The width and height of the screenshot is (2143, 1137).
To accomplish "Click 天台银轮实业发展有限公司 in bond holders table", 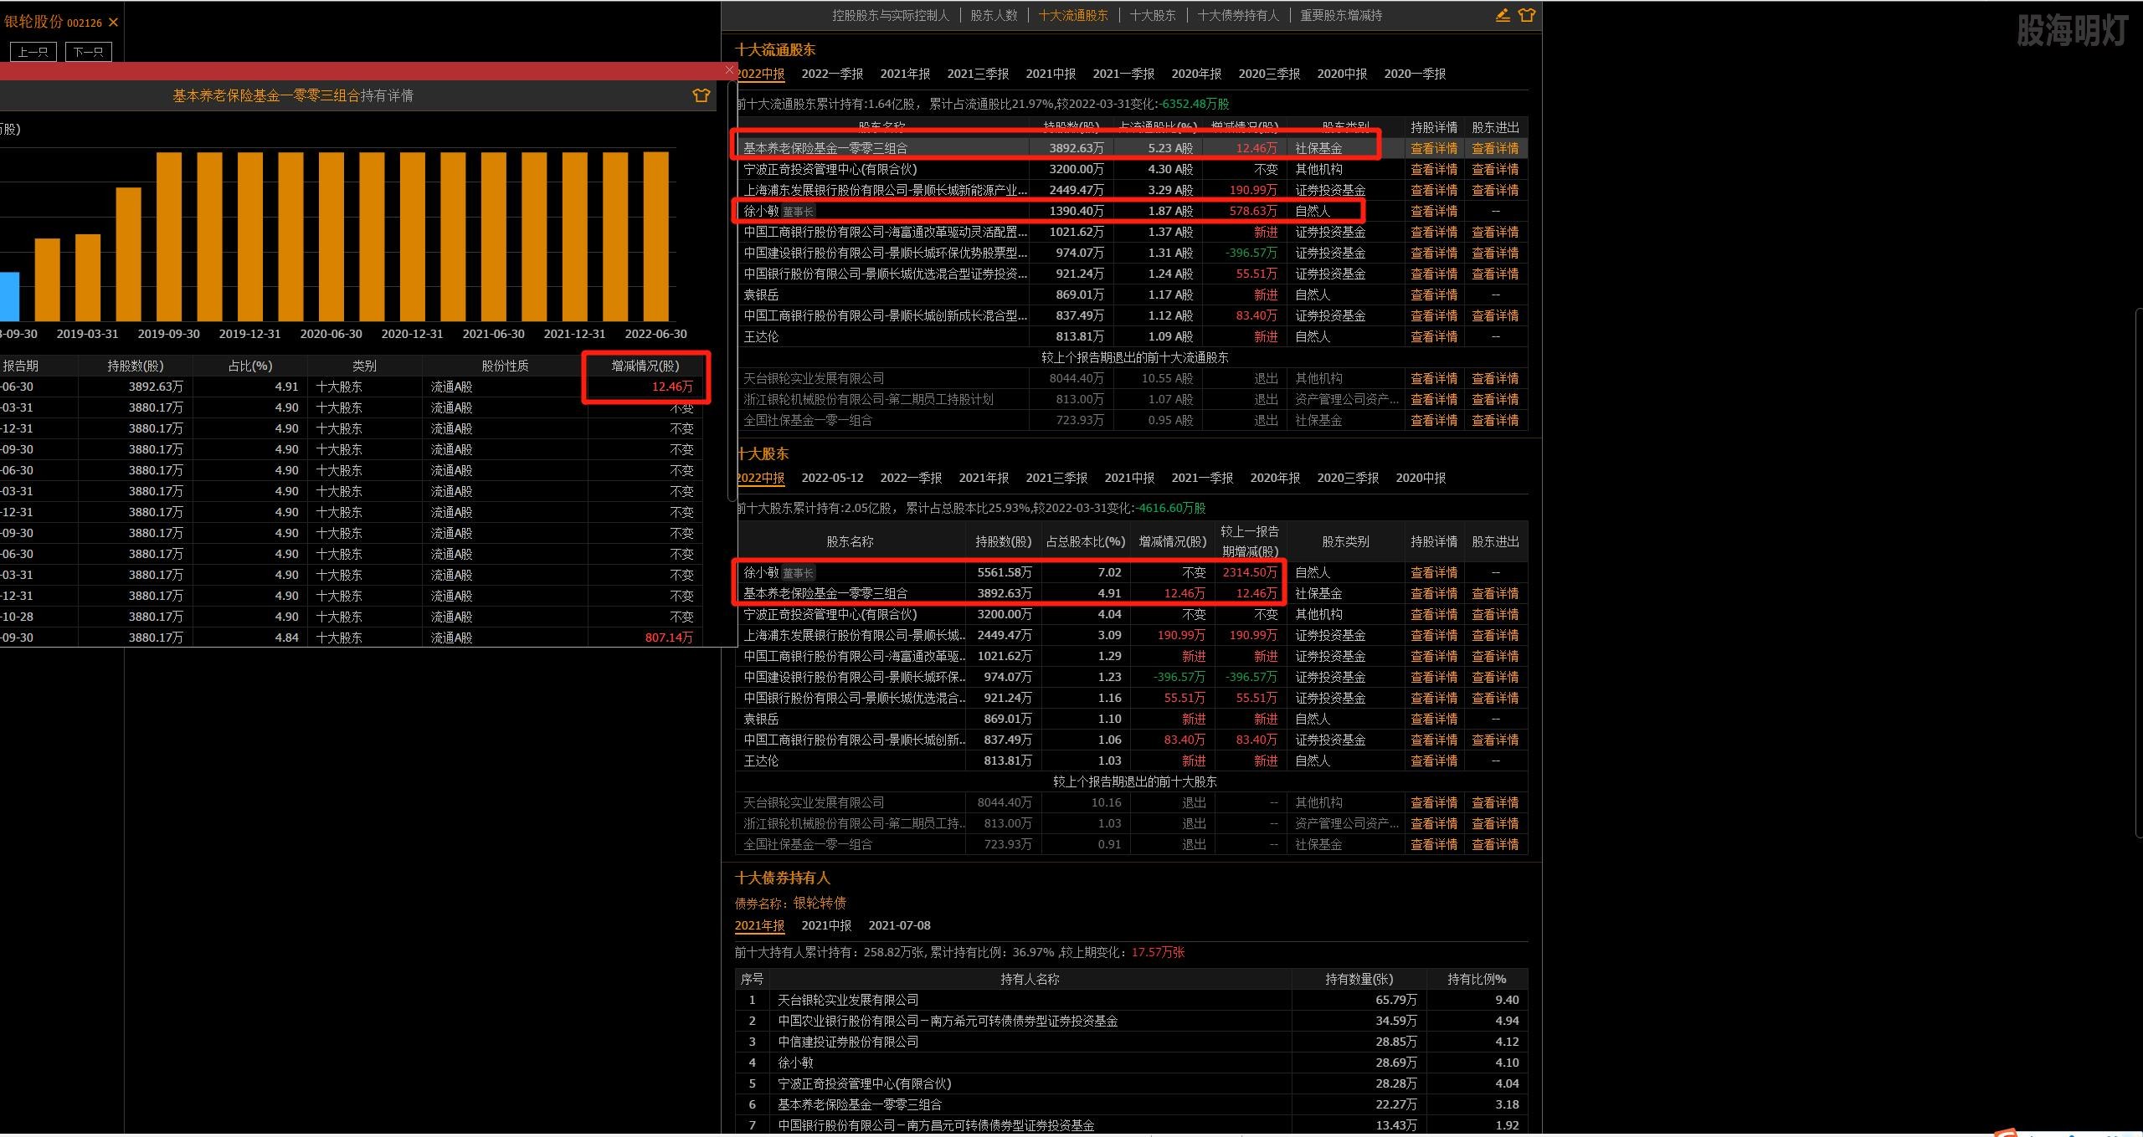I will (848, 1000).
